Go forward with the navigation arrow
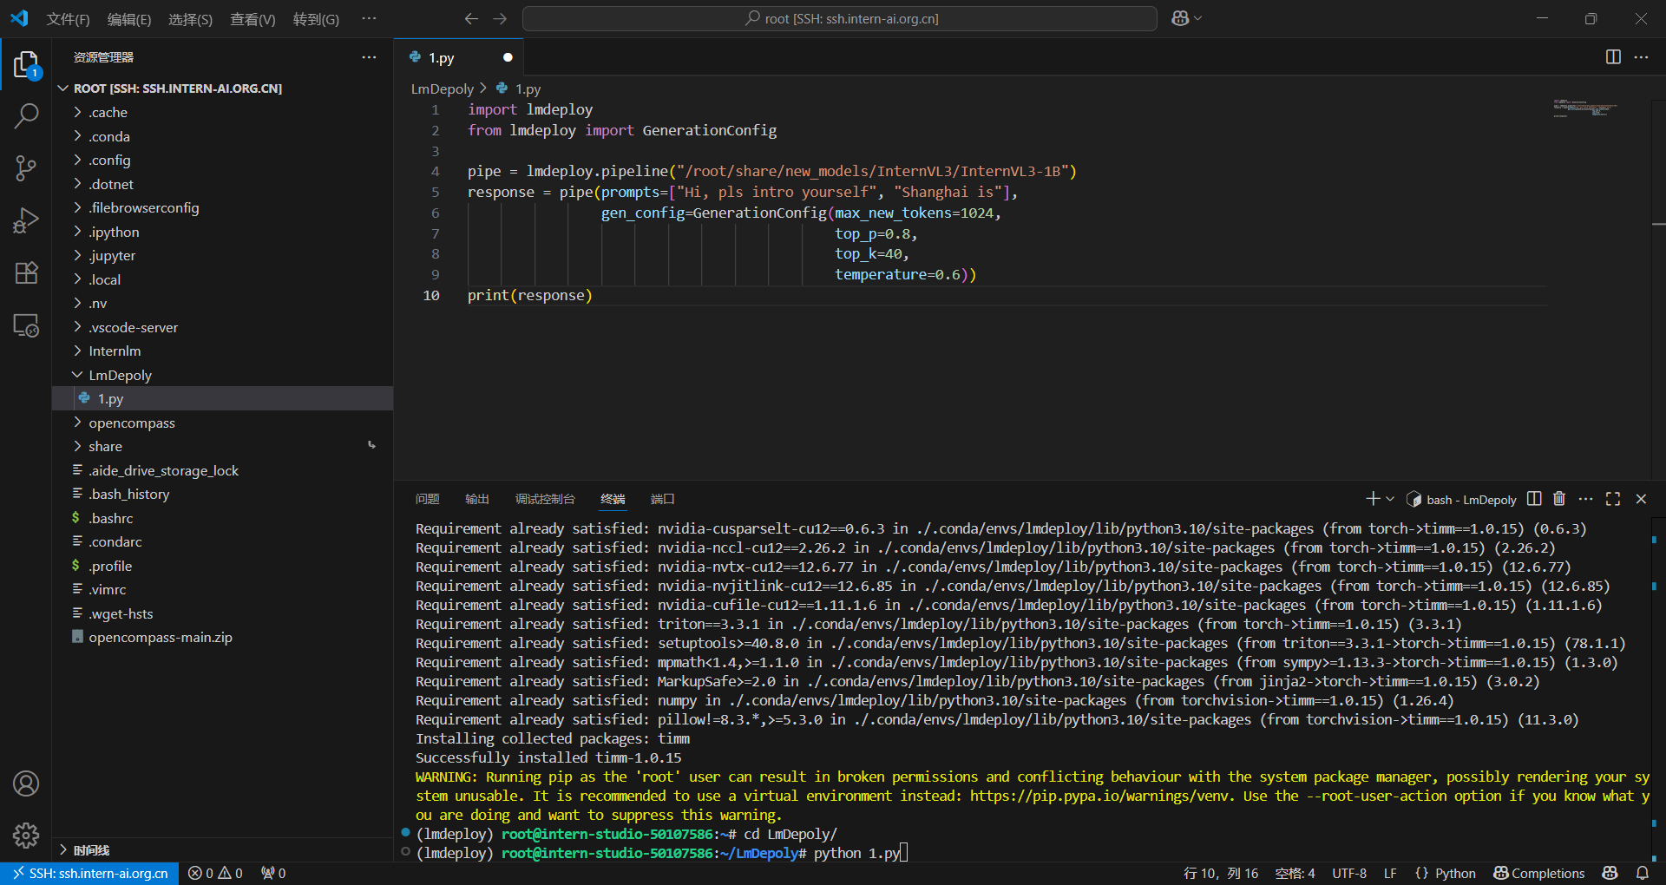Viewport: 1666px width, 885px height. 500,18
